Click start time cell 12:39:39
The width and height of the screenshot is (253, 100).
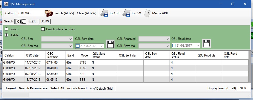(x=55, y=74)
